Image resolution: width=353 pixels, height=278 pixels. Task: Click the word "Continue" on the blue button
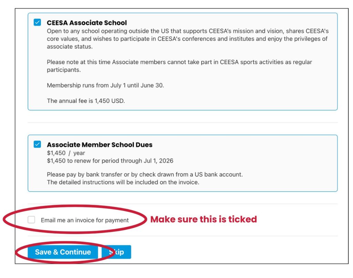pyautogui.click(x=75, y=252)
